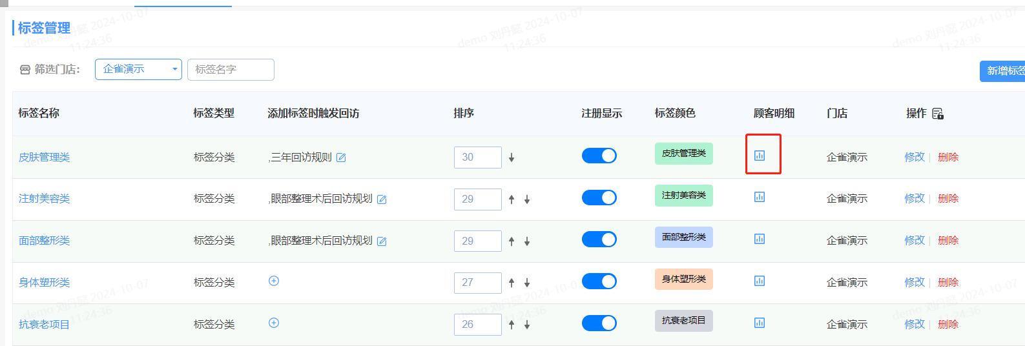
Task: Click the 新增标签 button
Action: 1004,70
